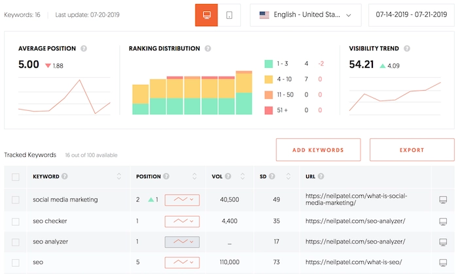458x274 pixels.
Task: Open English - United States language dropdown
Action: [x=306, y=15]
